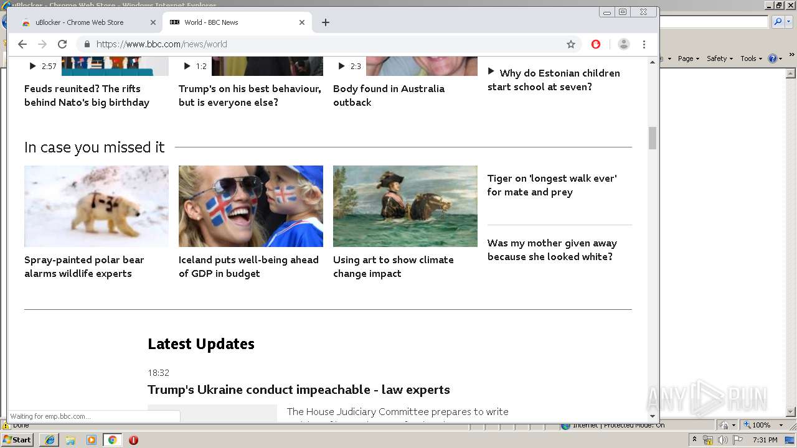Viewport: 797px width, 448px height.
Task: Open the spray-painted polar bear image
Action: coord(97,206)
